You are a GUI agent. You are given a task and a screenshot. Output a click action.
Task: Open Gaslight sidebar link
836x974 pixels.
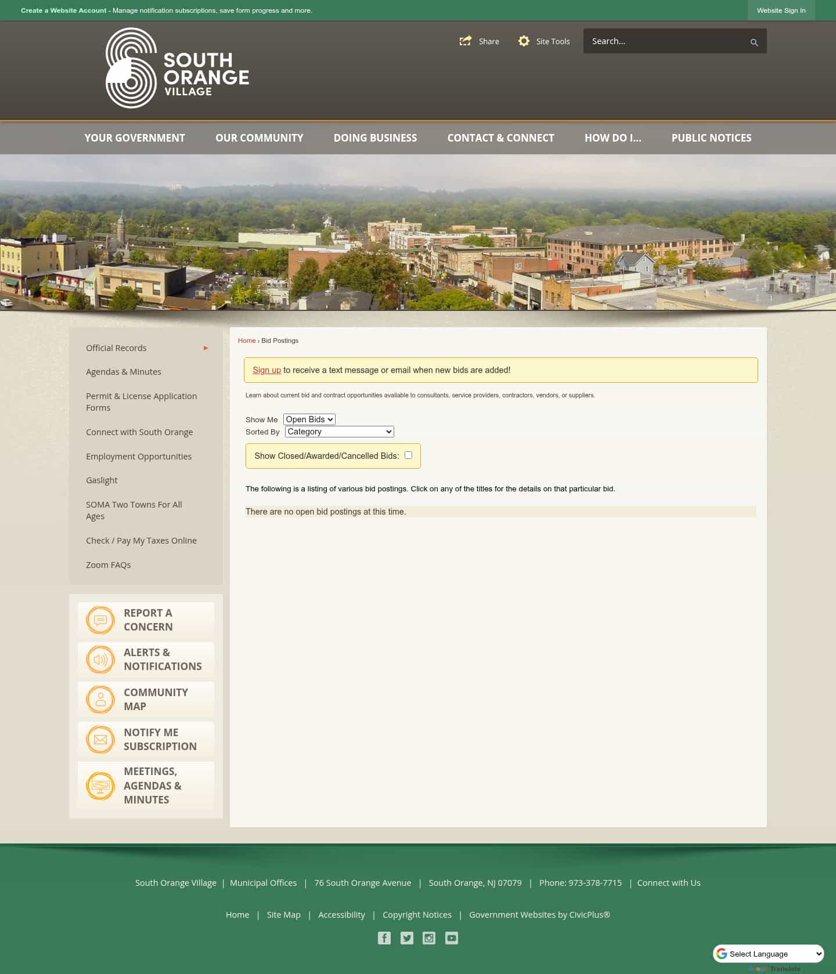[x=102, y=480]
